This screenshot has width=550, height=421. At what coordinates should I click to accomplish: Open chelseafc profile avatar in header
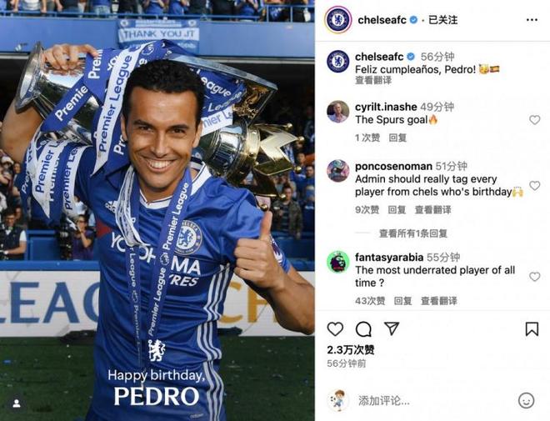(x=338, y=20)
